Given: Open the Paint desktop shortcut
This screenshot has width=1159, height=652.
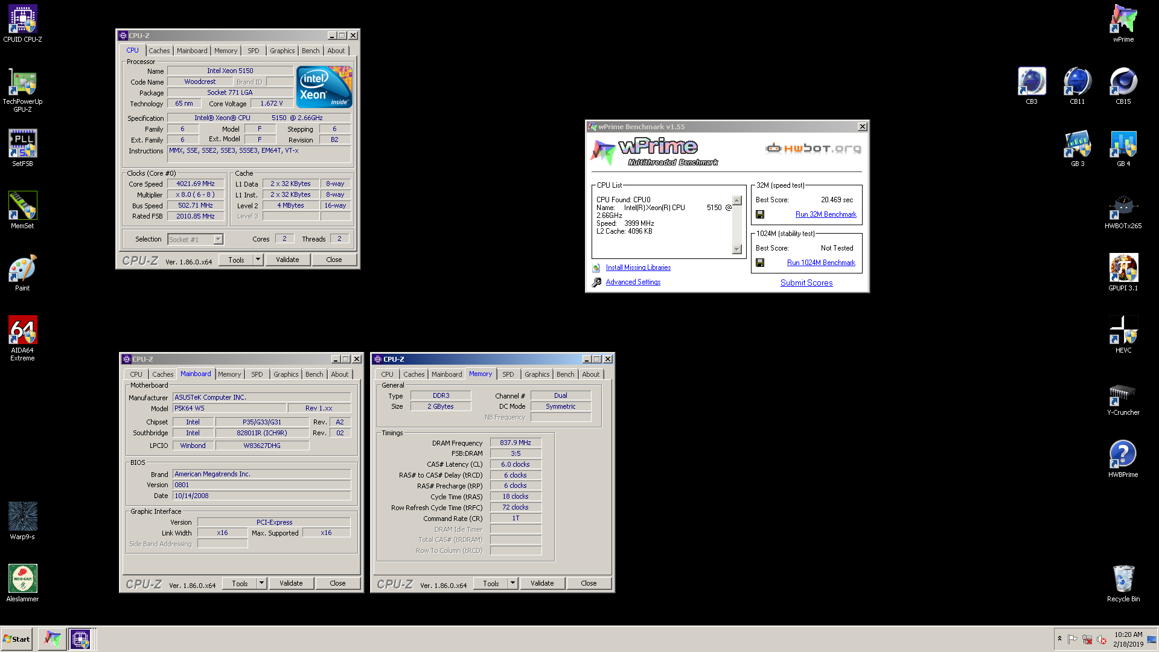Looking at the screenshot, I should (22, 272).
